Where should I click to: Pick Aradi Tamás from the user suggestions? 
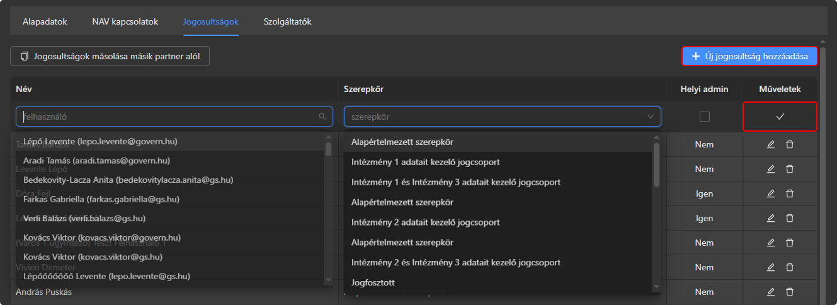[96, 161]
